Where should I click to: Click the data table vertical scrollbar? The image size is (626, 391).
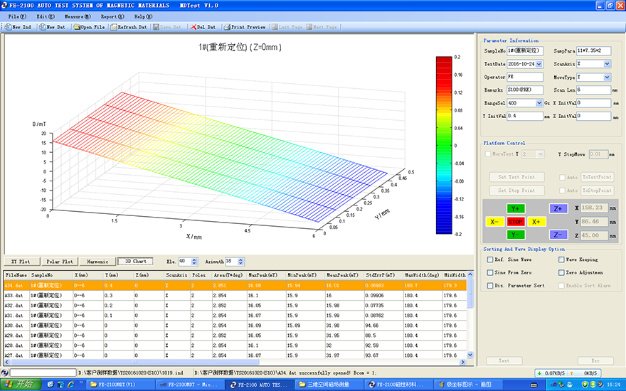click(x=470, y=314)
